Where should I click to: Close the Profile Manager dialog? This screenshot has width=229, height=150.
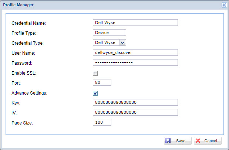point(224,5)
